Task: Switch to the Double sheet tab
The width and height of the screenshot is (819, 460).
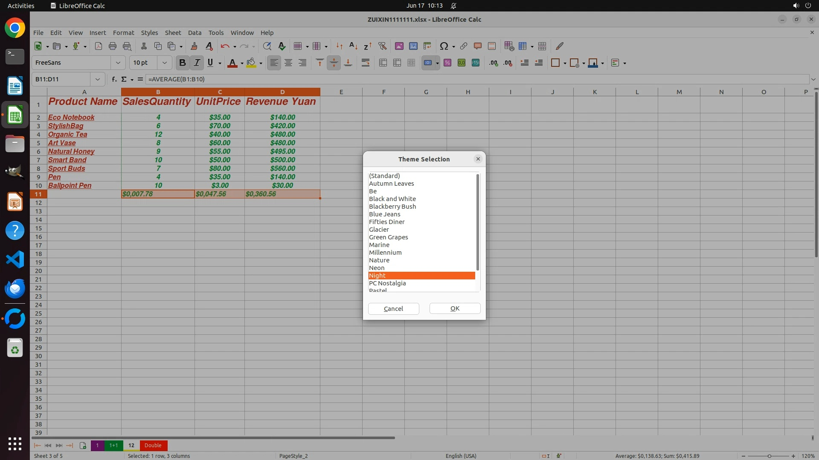Action: pyautogui.click(x=153, y=446)
